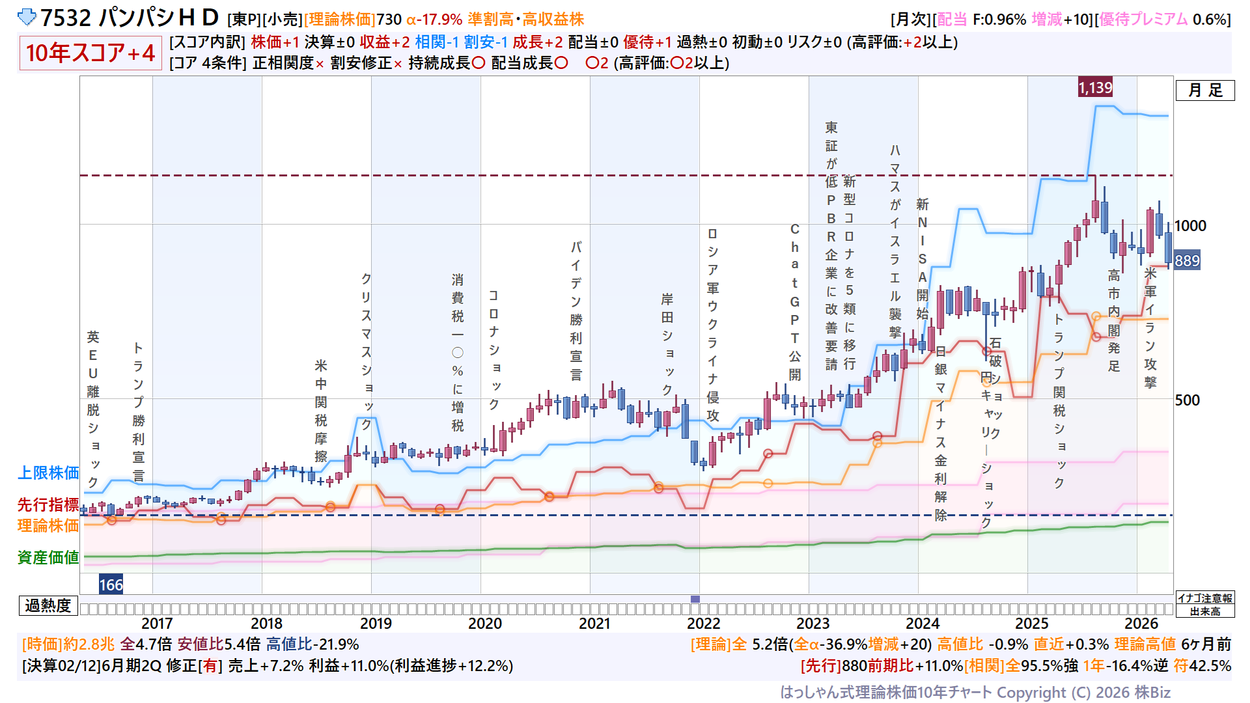
Task: Click the 割安-1 score item
Action: click(x=486, y=42)
